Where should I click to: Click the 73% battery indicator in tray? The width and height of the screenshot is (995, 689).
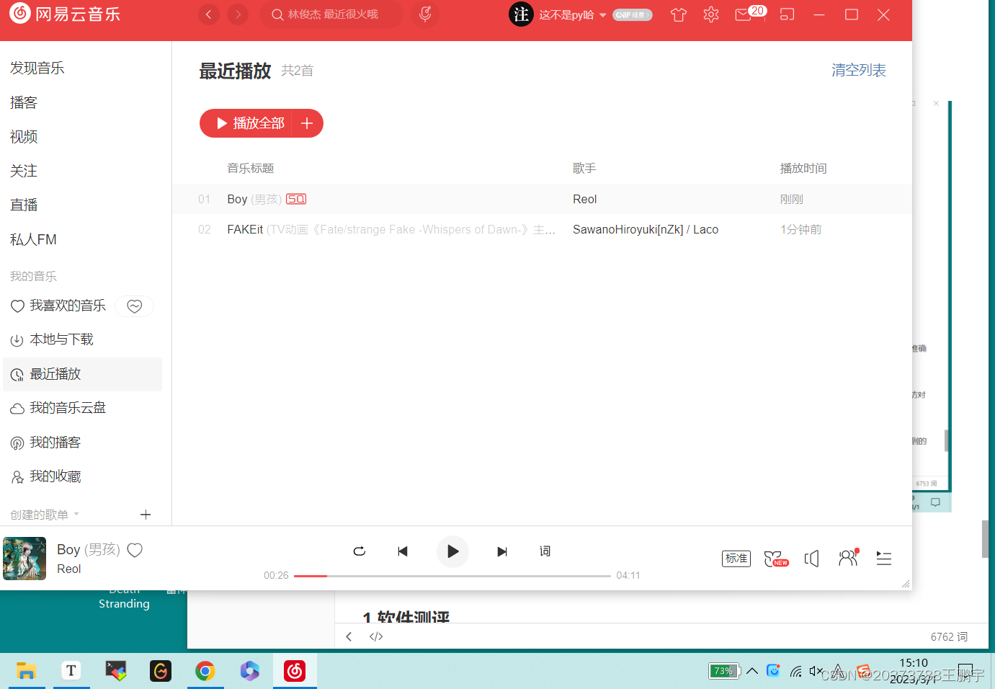click(x=725, y=671)
